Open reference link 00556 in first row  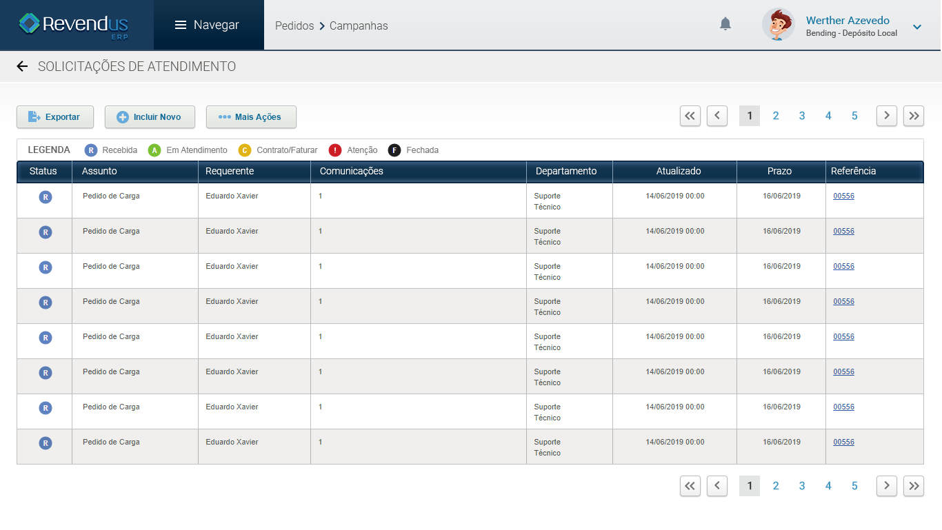843,196
